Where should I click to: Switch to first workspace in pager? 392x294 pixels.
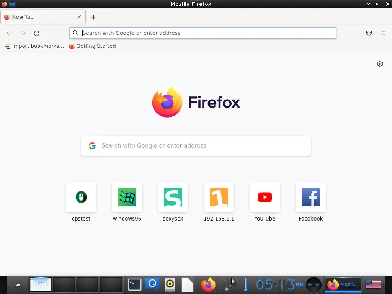[x=41, y=285]
